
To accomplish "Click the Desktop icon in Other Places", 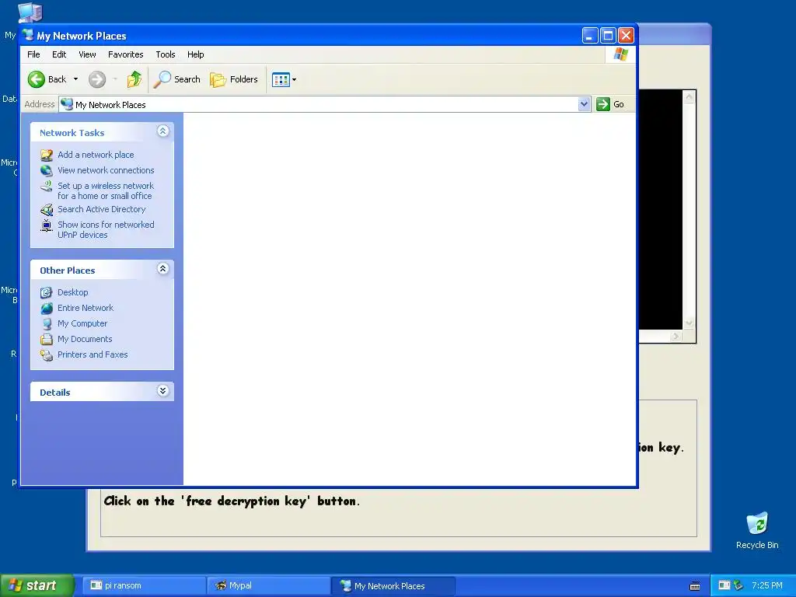I will click(47, 292).
